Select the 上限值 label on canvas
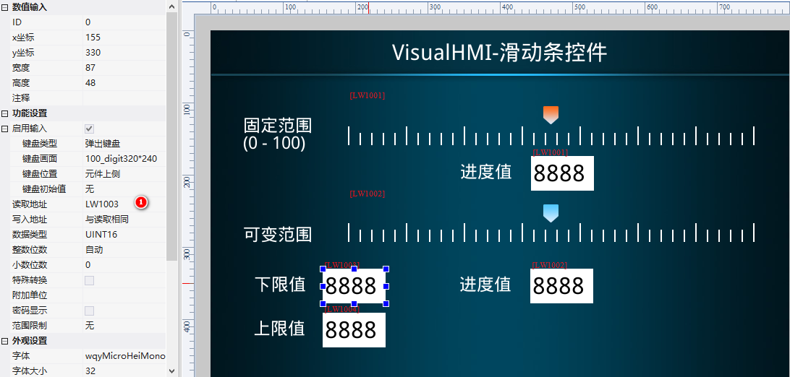The image size is (790, 377). click(280, 328)
